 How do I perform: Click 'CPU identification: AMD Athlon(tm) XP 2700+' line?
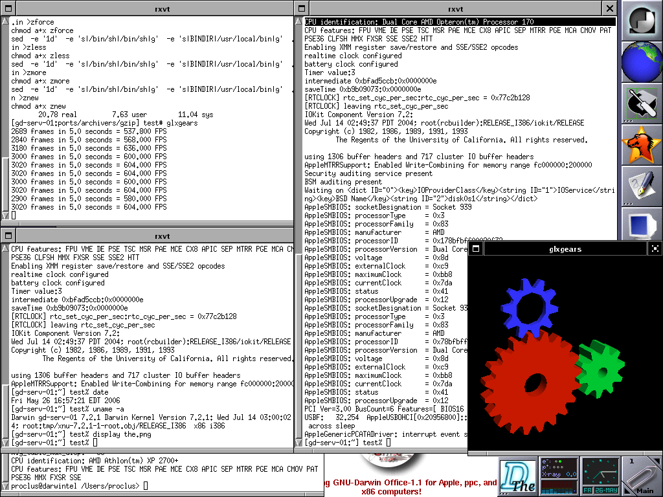click(x=95, y=460)
